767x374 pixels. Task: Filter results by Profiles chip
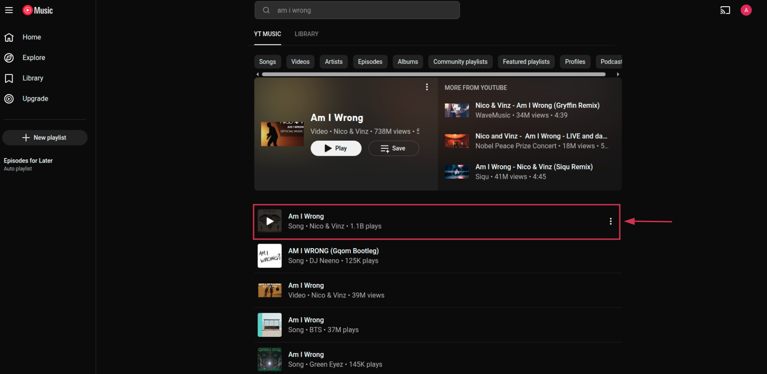pos(575,62)
